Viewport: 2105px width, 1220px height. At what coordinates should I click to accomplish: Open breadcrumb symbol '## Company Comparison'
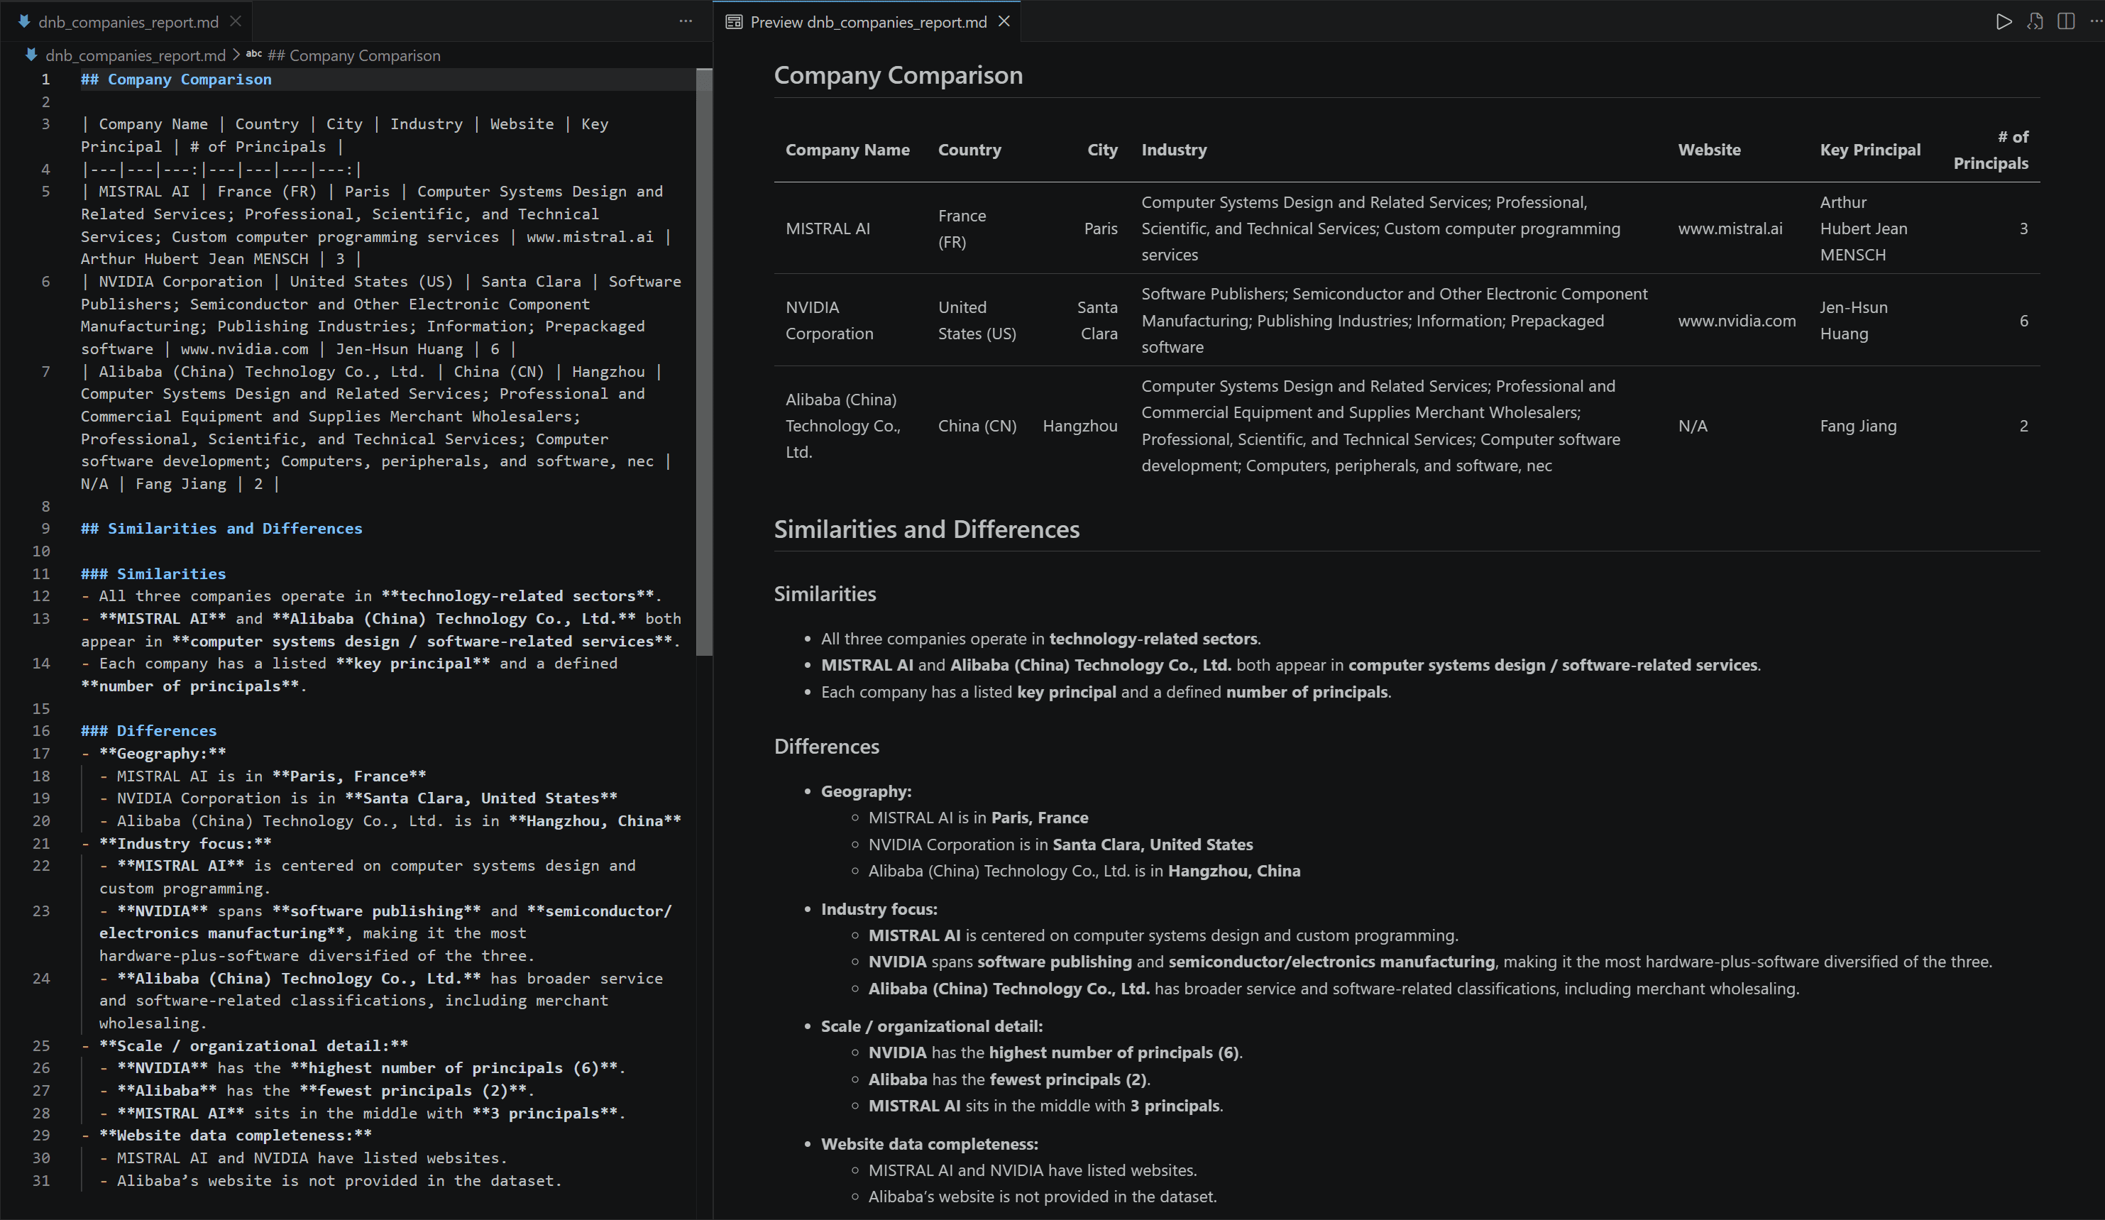353,55
